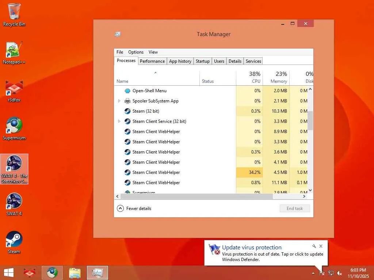Click the Steam (32 bit) process icon
This screenshot has height=280, width=374.
[x=127, y=111]
